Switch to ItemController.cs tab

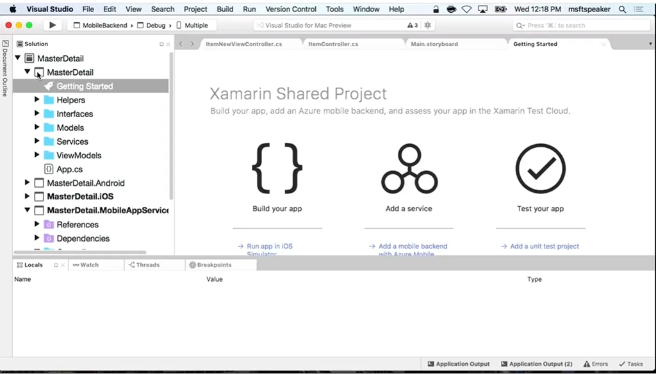click(x=333, y=44)
